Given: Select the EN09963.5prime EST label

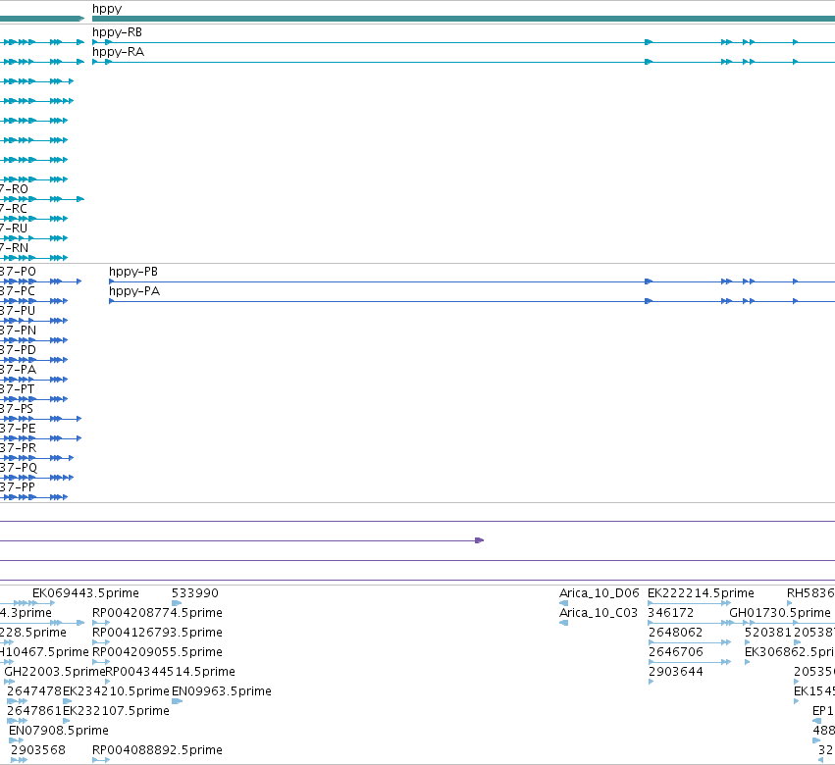Looking at the screenshot, I should (x=222, y=691).
